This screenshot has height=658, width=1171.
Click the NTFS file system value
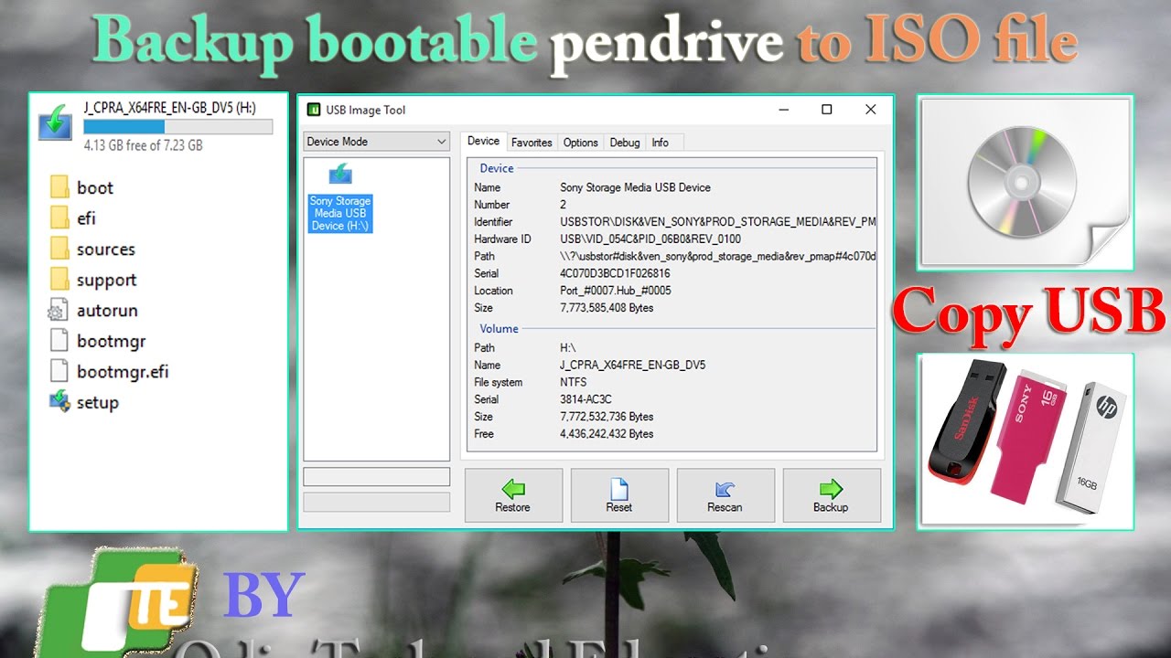[574, 382]
